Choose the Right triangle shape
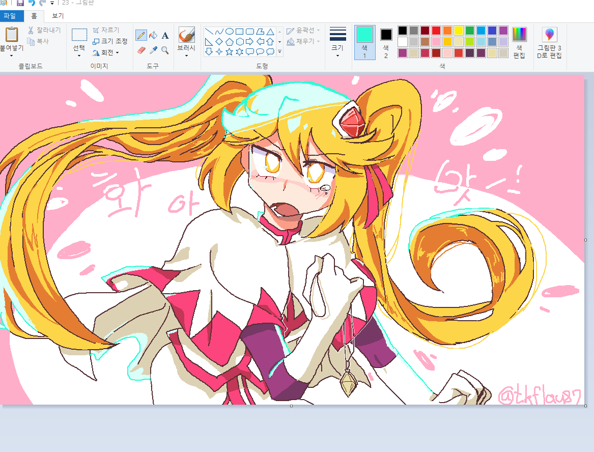The image size is (594, 452). tap(209, 42)
